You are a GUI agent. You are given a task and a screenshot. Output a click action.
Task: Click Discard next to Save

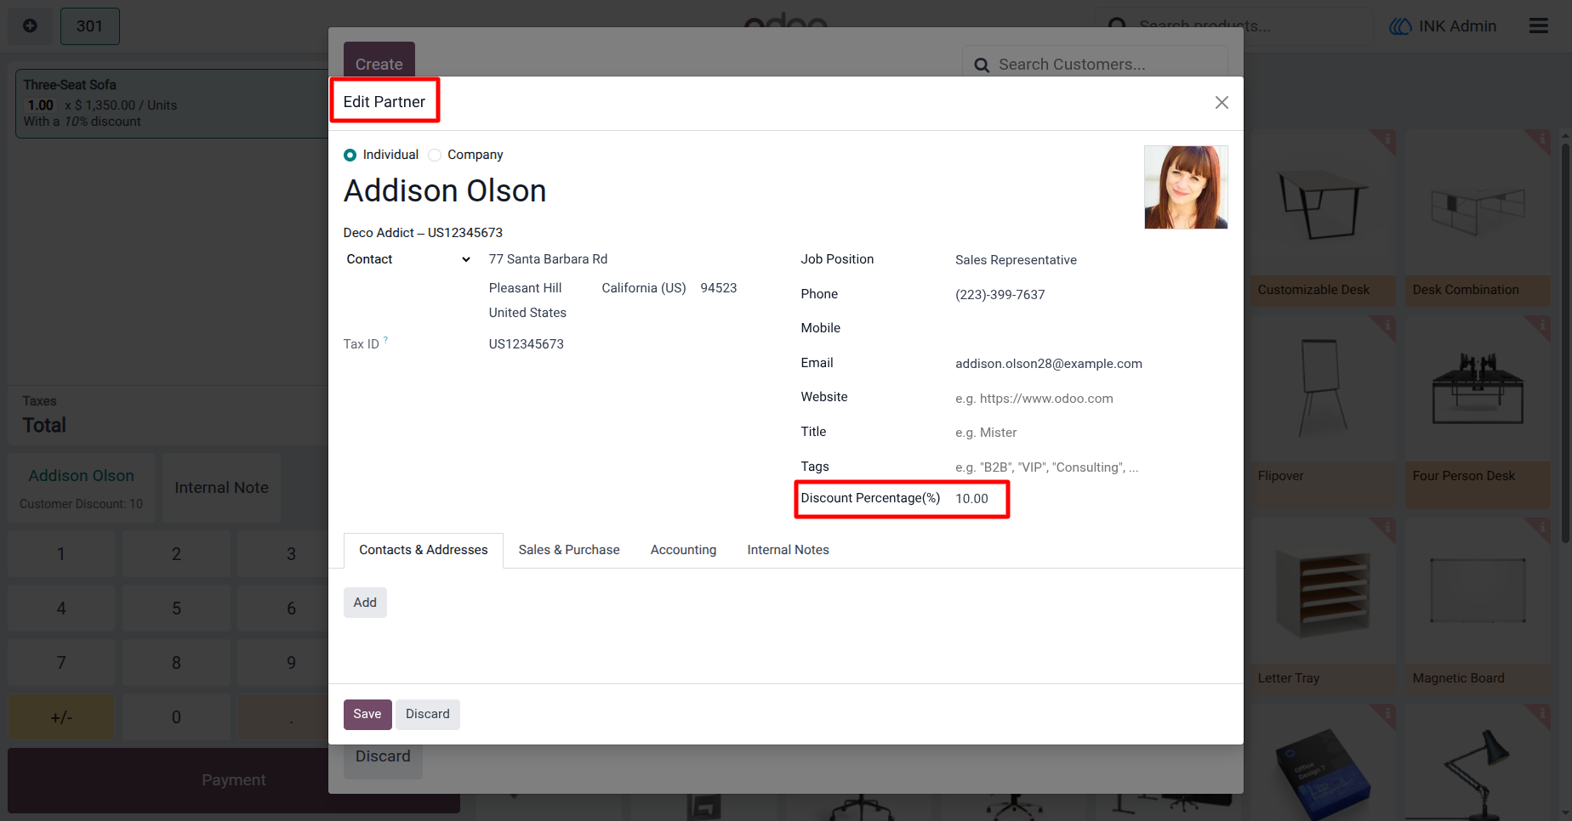pyautogui.click(x=428, y=714)
